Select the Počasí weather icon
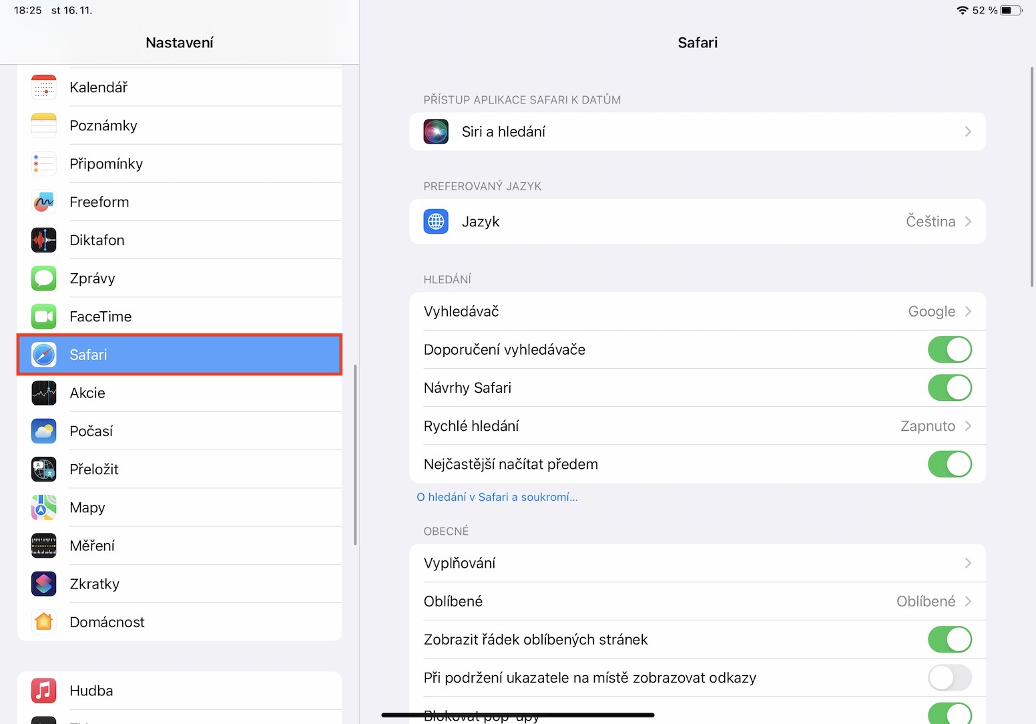Image resolution: width=1036 pixels, height=724 pixels. coord(44,431)
